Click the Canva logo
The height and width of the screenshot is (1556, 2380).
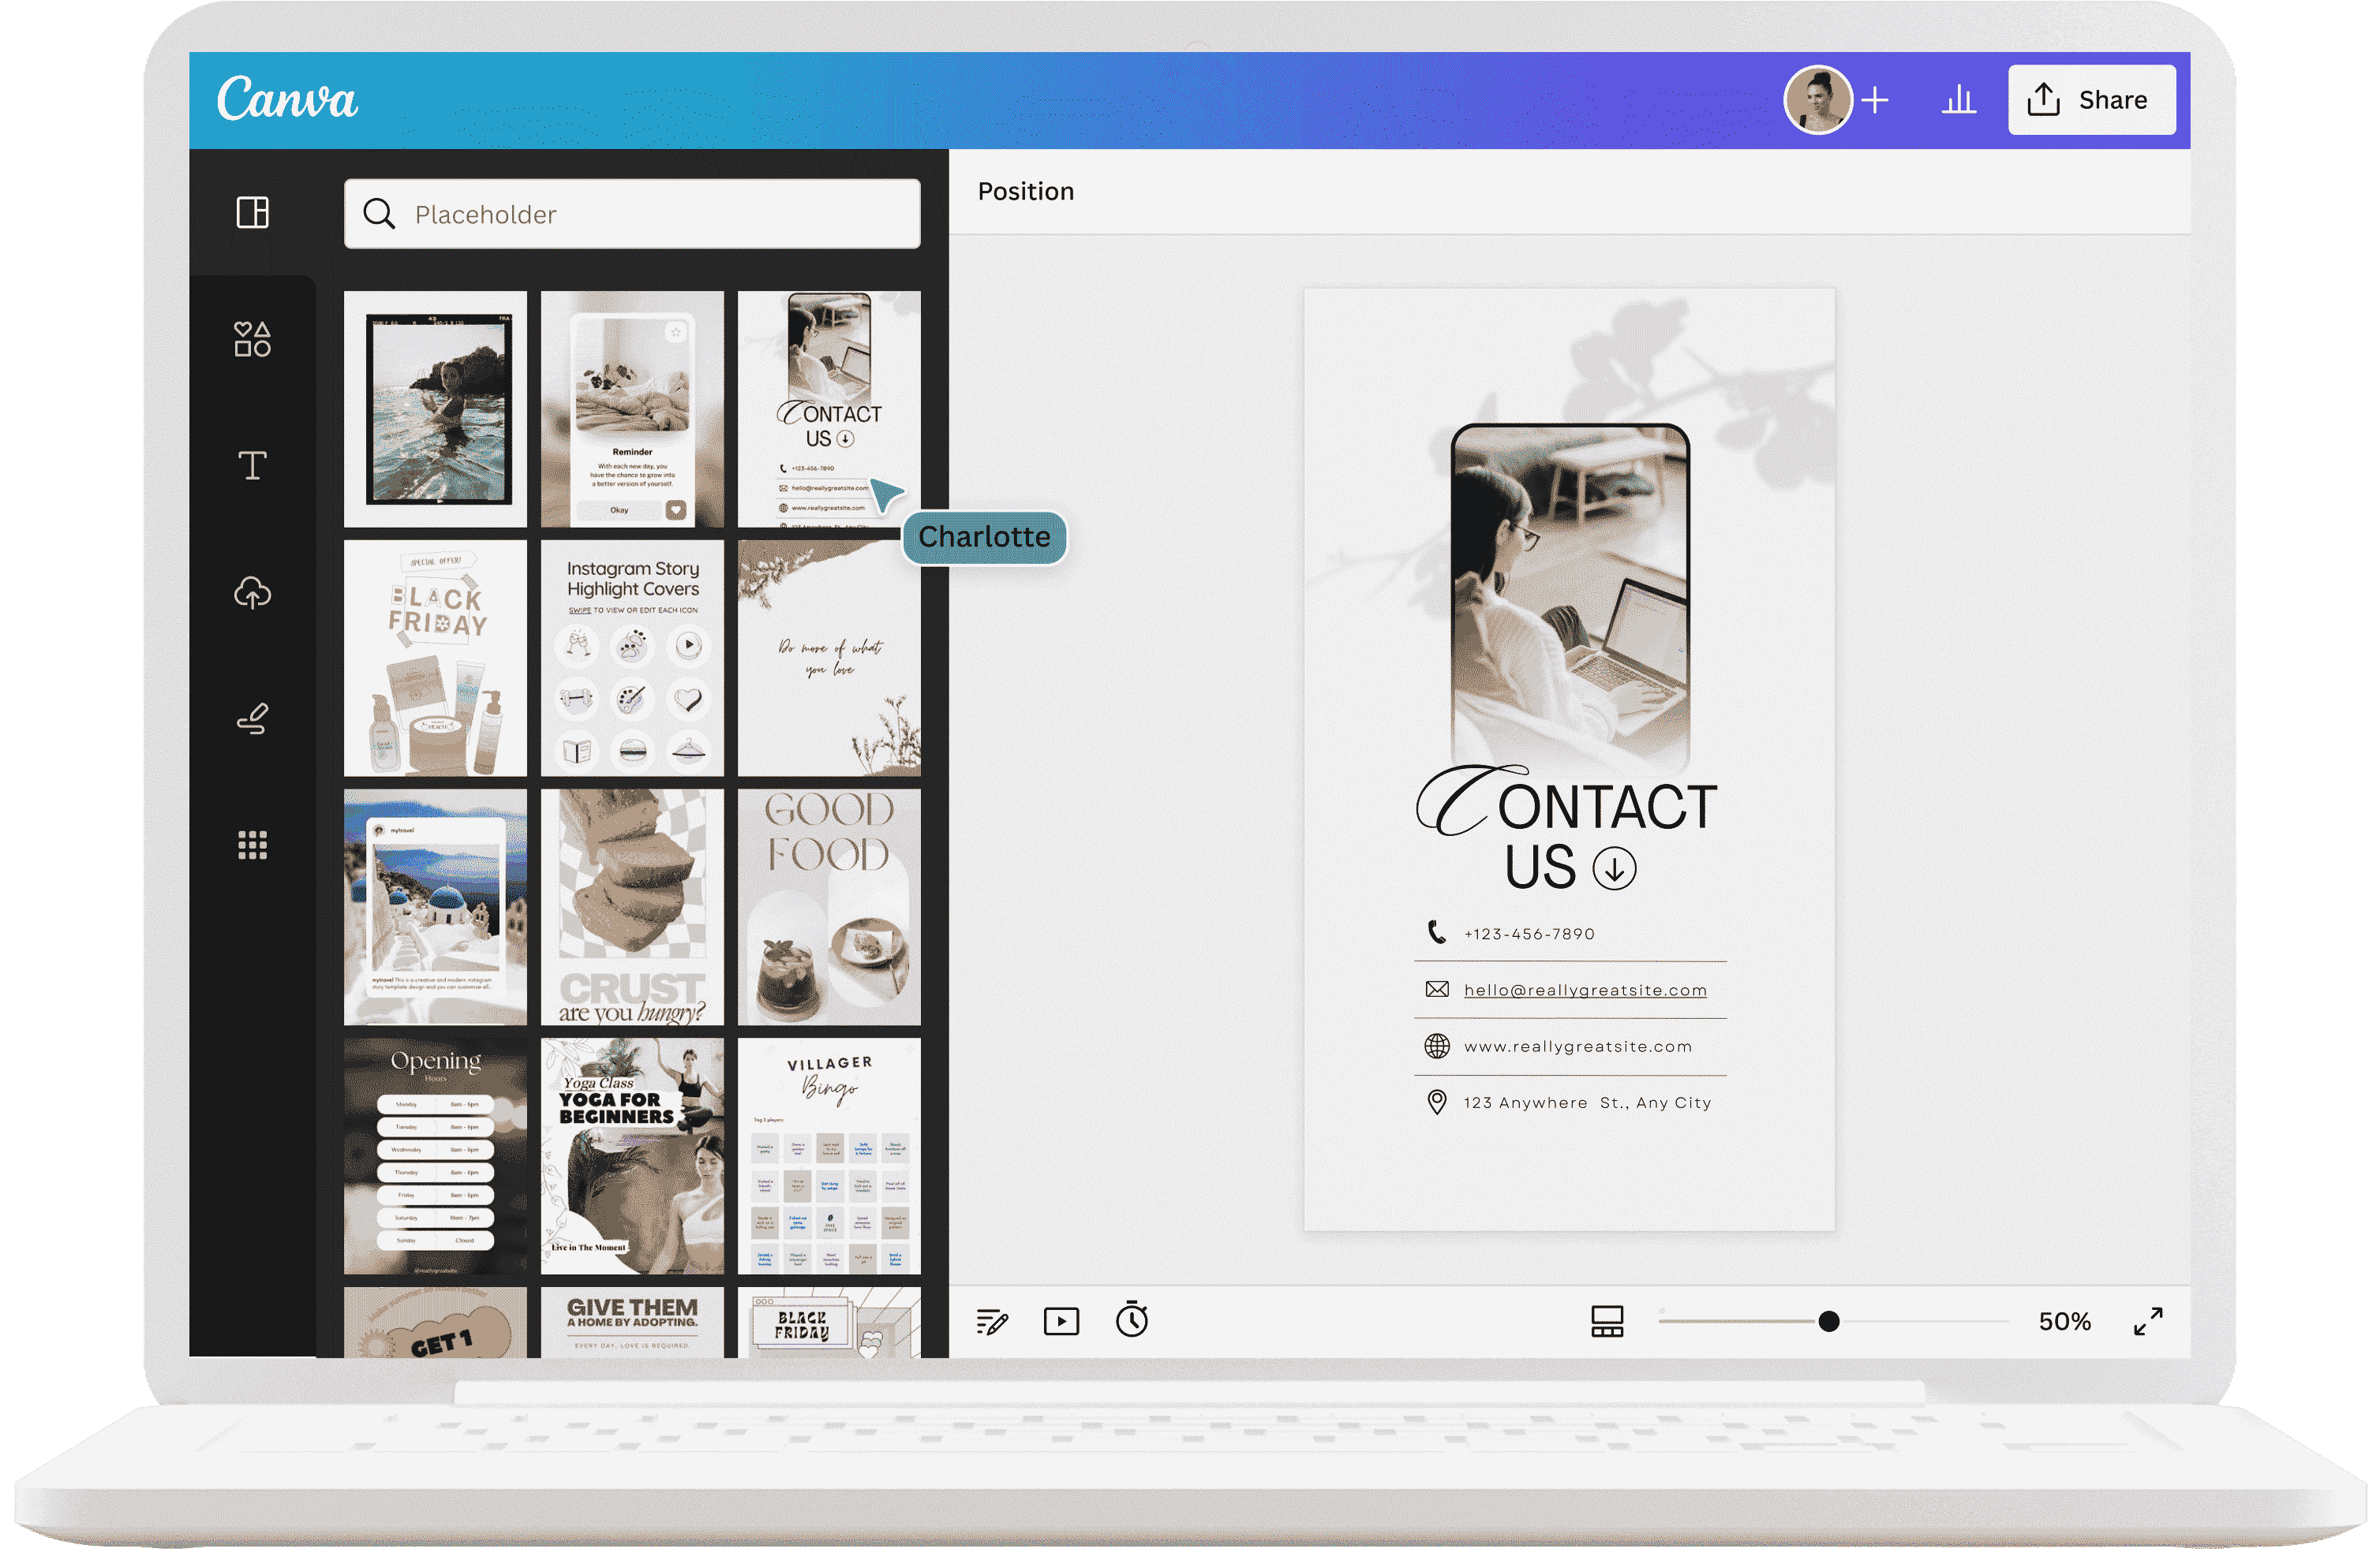pyautogui.click(x=287, y=98)
